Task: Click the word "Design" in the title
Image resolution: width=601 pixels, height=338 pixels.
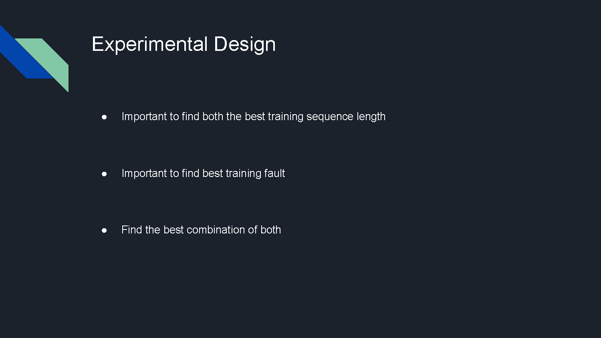Action: [x=244, y=44]
